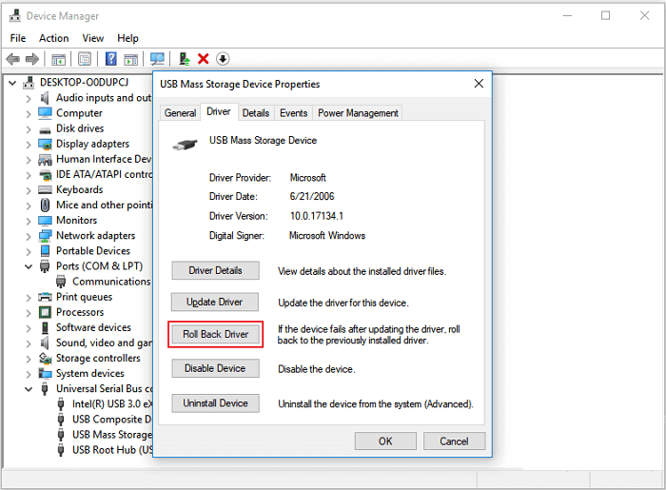Expand the Portable Devices node arrow
The height and width of the screenshot is (490, 666).
click(x=29, y=251)
